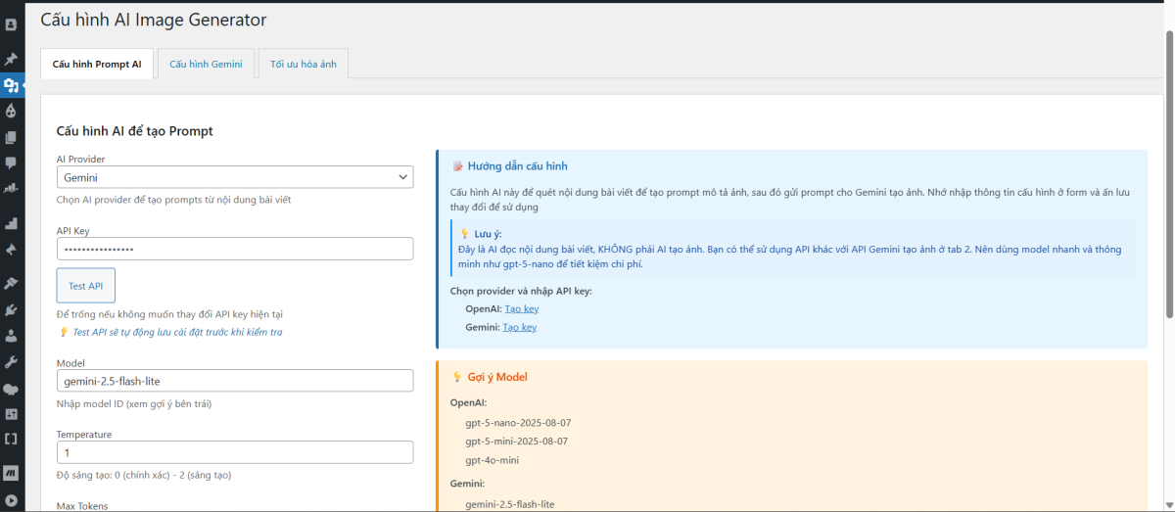1175x512 pixels.
Task: Open Appearance paintbrush icon
Action: [11, 283]
